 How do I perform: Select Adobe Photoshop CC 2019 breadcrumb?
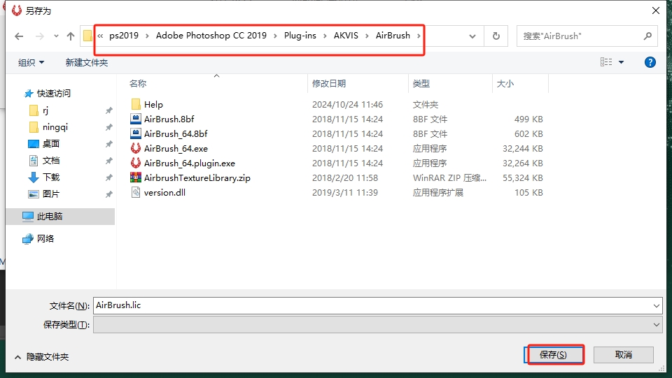coord(211,36)
